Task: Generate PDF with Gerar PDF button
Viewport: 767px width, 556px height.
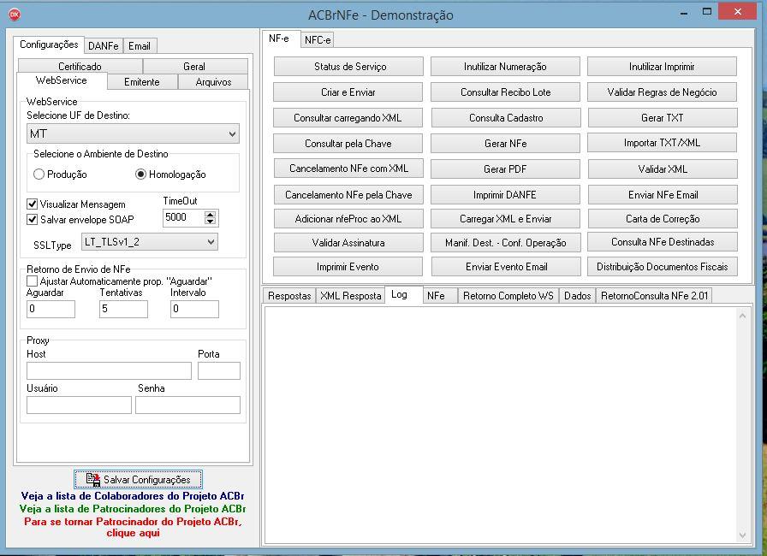Action: [505, 169]
